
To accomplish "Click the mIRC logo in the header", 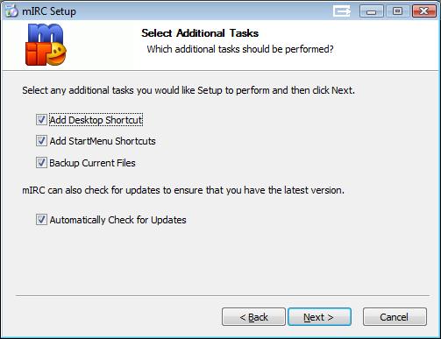I will click(46, 45).
